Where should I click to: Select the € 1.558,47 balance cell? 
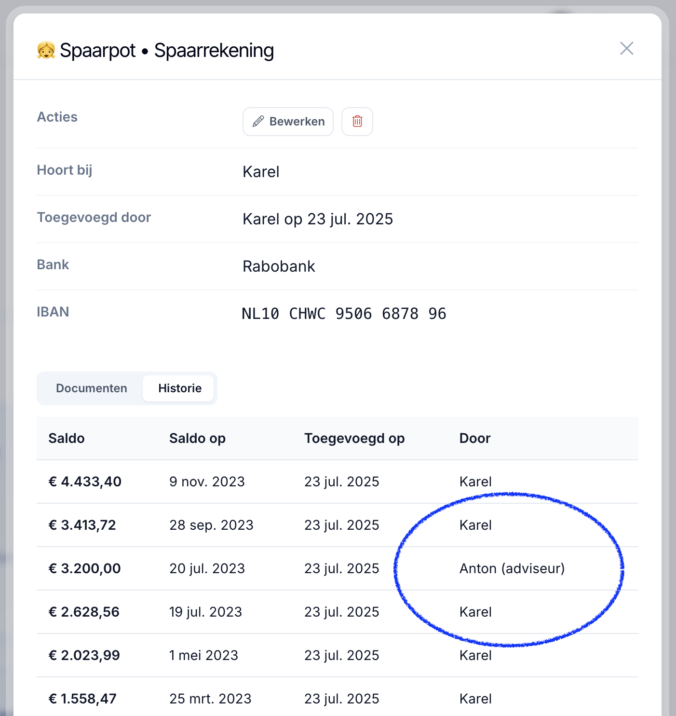[x=82, y=699]
